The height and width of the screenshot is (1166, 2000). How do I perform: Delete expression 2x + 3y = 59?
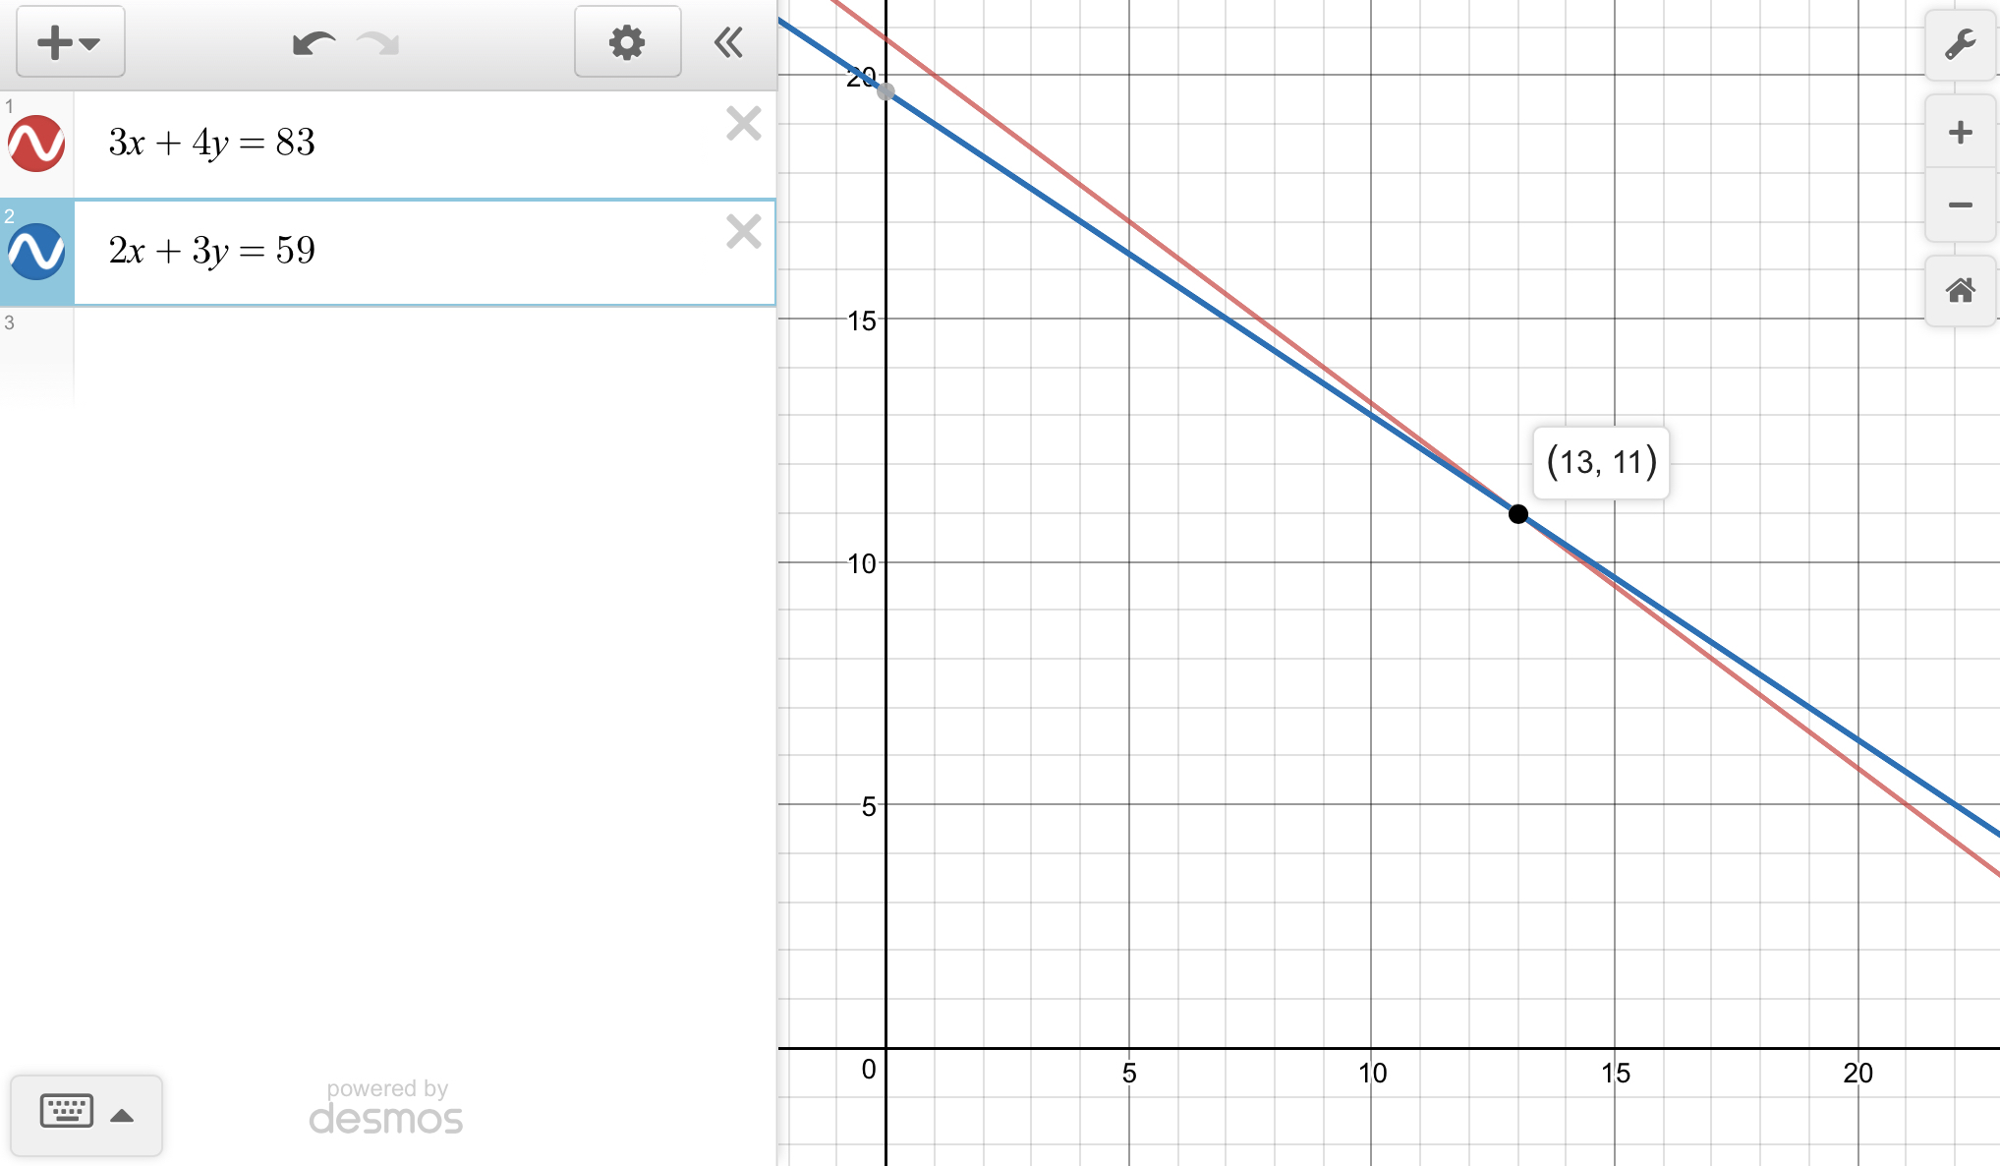[x=743, y=232]
